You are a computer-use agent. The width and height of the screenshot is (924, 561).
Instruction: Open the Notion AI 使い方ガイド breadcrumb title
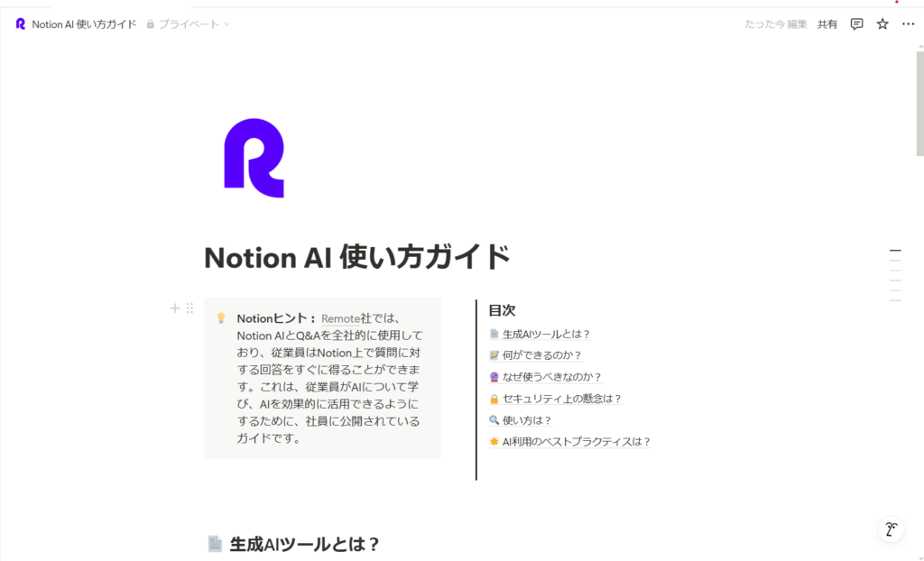[84, 24]
